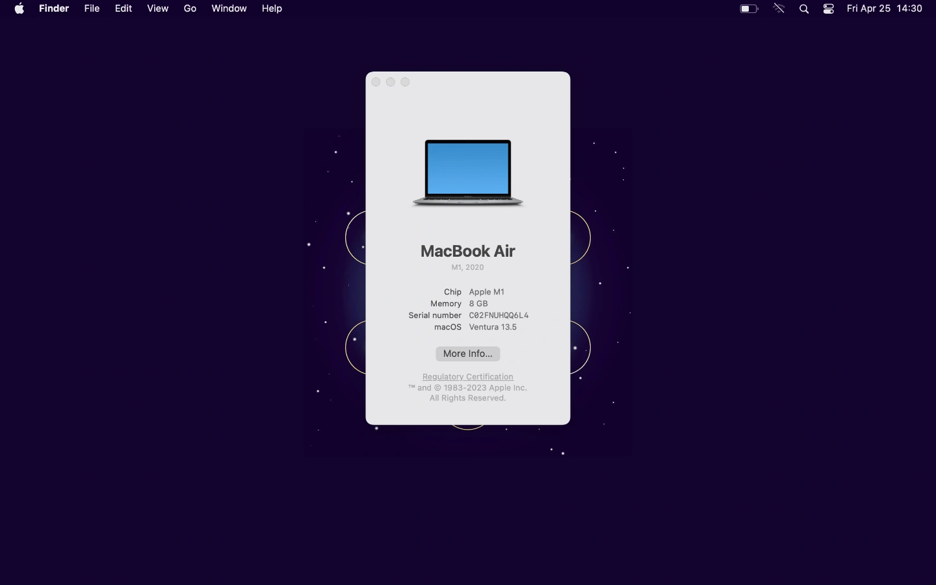Click the Wi-Fi off icon
Image resolution: width=936 pixels, height=585 pixels.
pyautogui.click(x=779, y=8)
